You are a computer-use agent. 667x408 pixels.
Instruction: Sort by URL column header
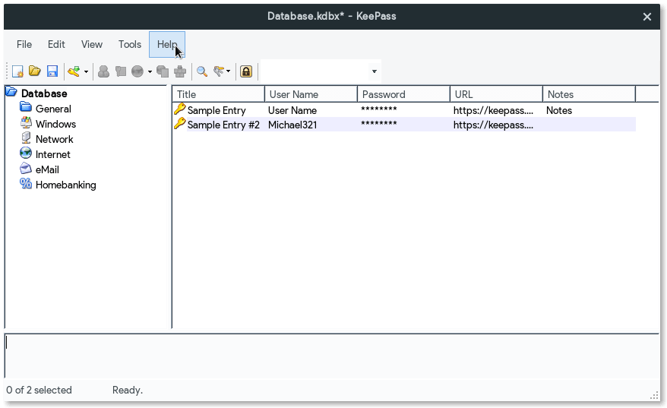tap(497, 94)
